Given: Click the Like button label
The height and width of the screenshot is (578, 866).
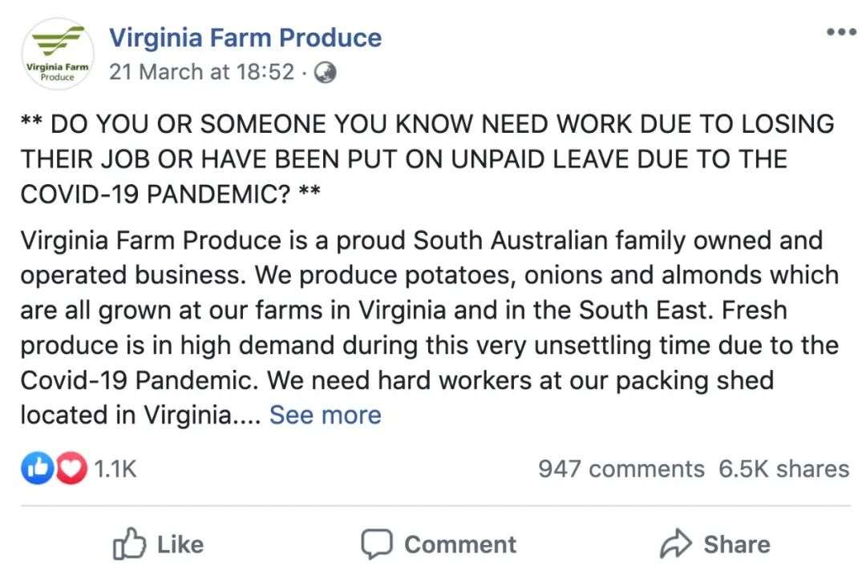Looking at the screenshot, I should [x=180, y=544].
